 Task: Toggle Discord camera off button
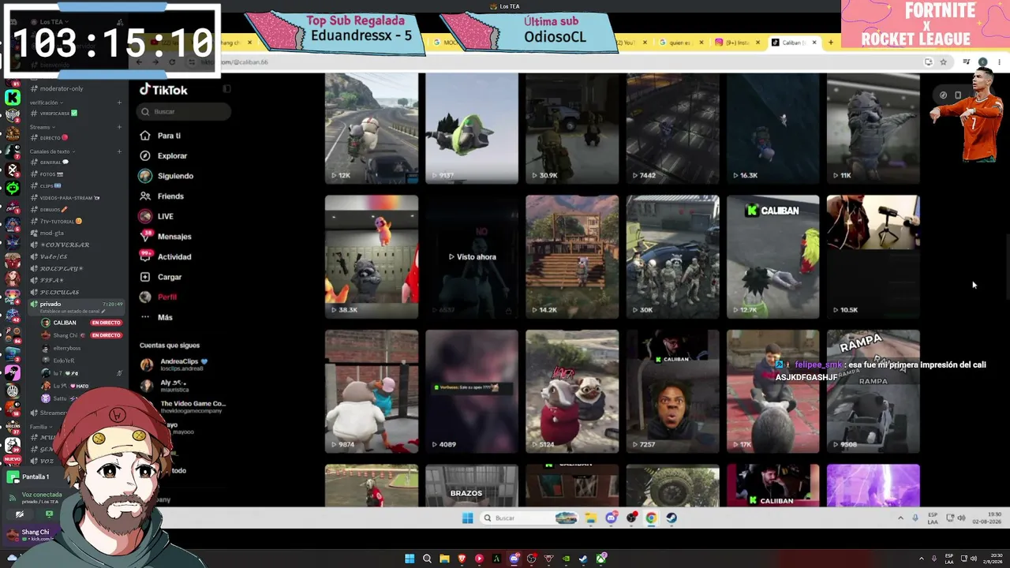(x=20, y=514)
